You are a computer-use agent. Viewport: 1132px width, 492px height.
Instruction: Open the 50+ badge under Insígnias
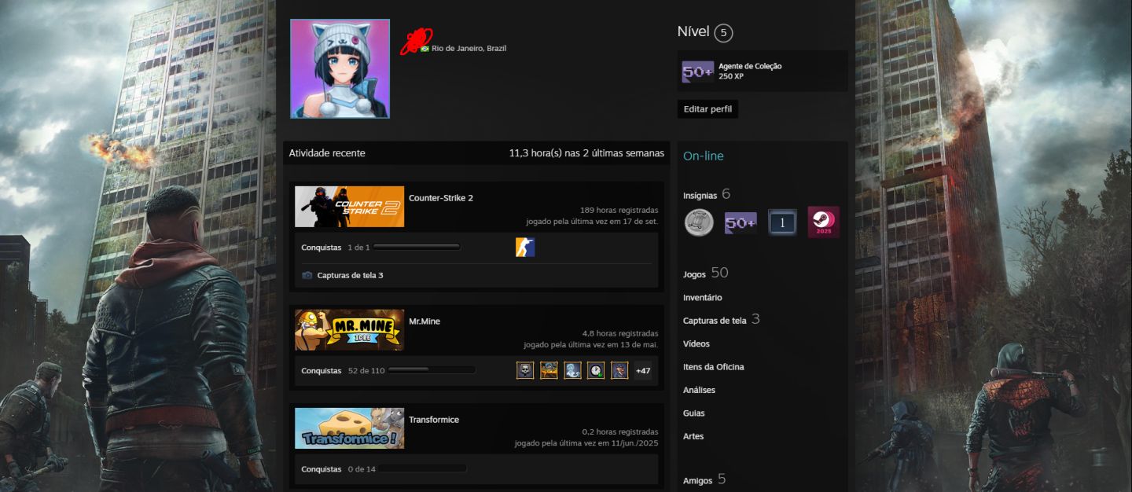point(741,222)
